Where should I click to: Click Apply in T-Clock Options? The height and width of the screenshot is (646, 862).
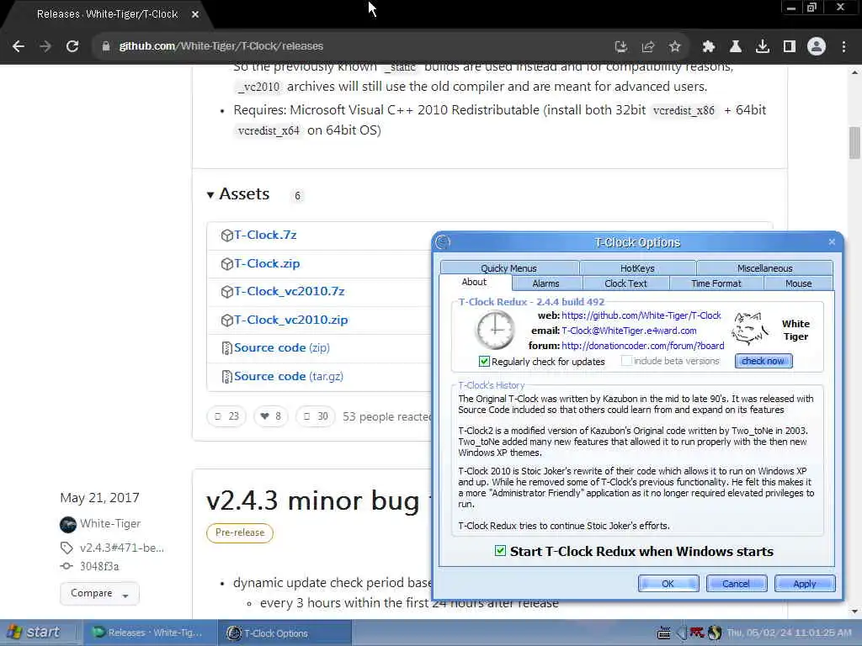[805, 584]
